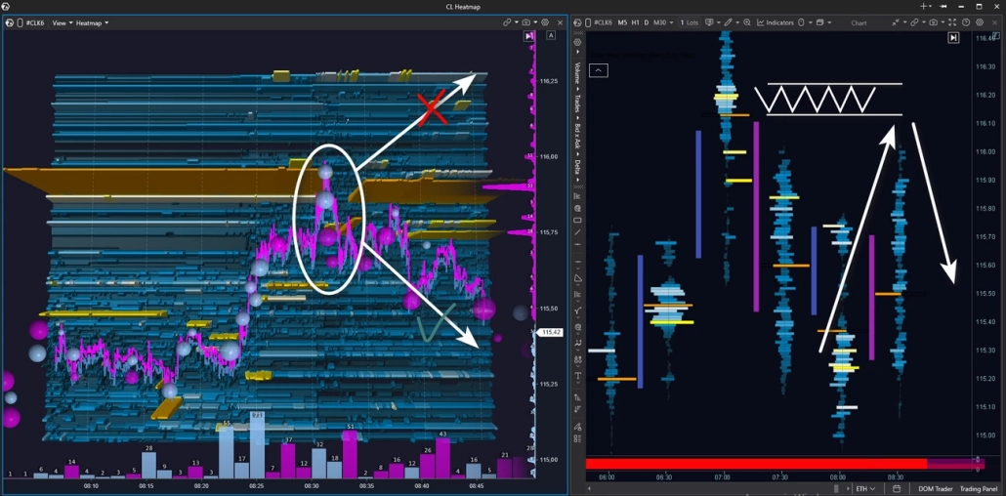
Task: Click the zoom magnifier in chart toolbar
Action: click(747, 22)
